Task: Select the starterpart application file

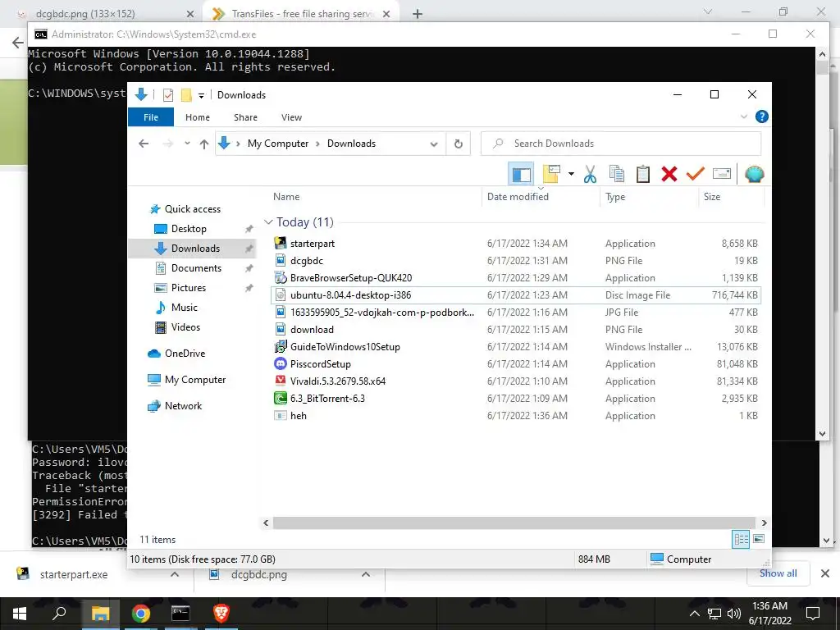Action: (x=515, y=243)
